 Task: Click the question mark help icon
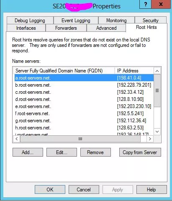[x=145, y=4]
